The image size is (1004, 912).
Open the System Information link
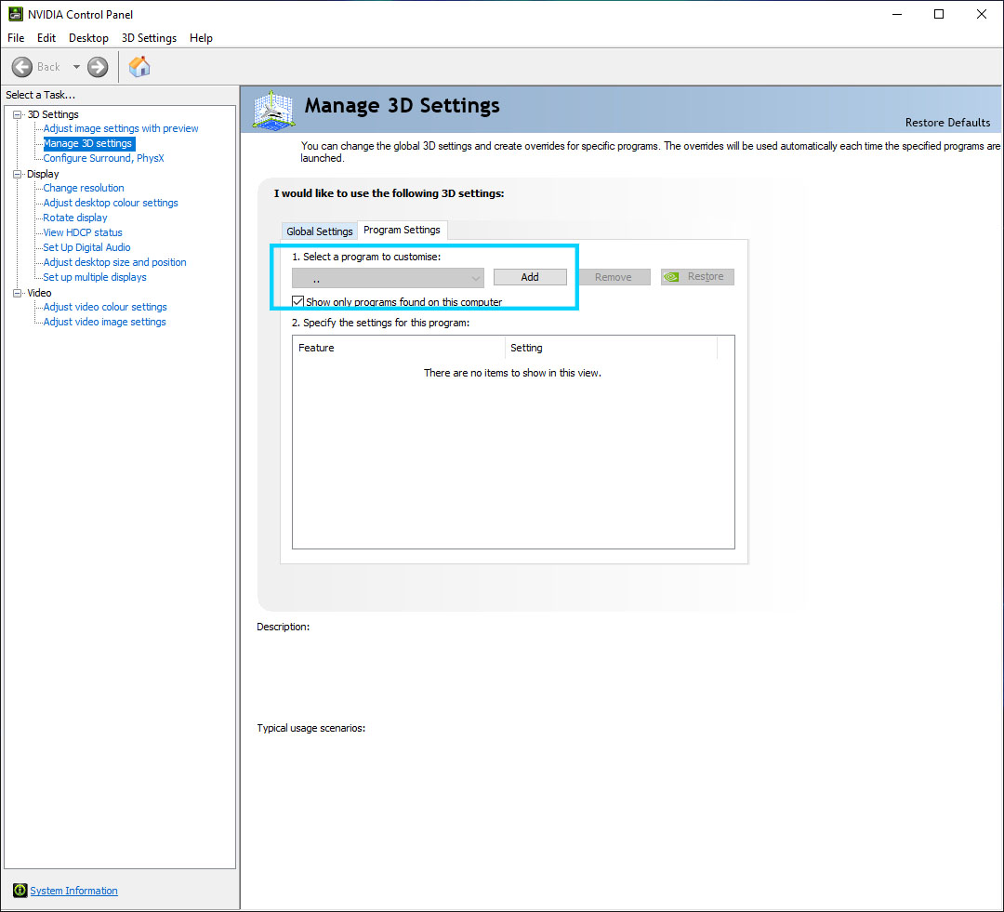point(73,891)
